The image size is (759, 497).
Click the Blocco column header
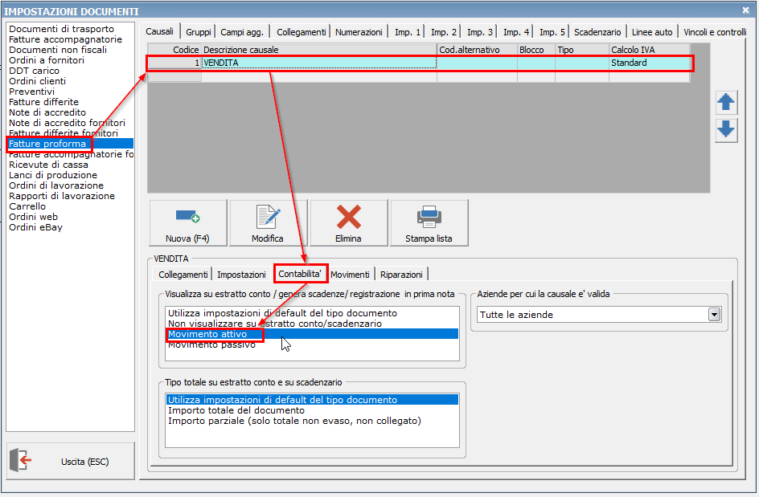click(535, 50)
